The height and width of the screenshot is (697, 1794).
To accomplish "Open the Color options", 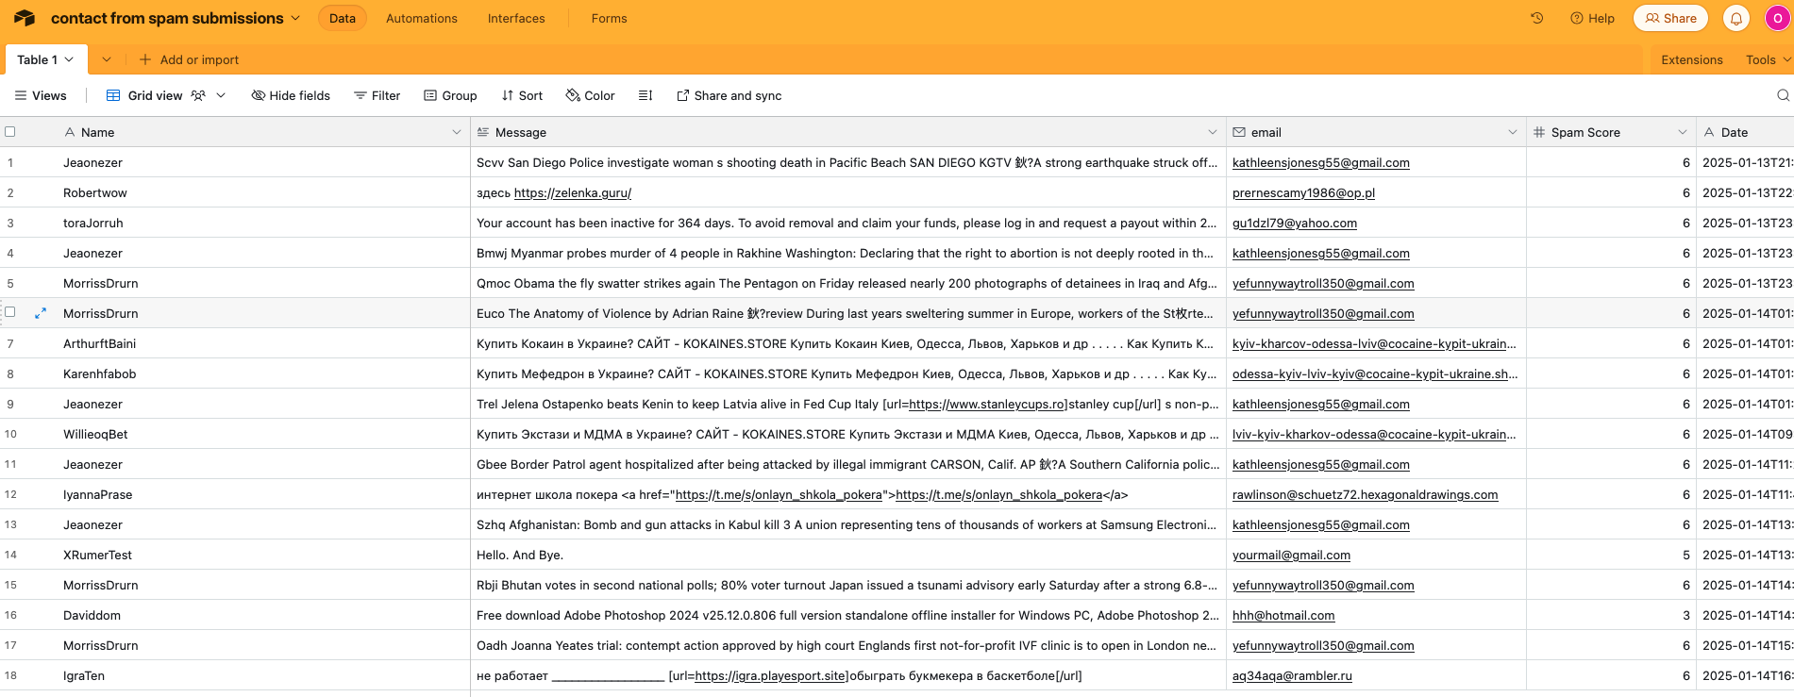I will point(590,95).
